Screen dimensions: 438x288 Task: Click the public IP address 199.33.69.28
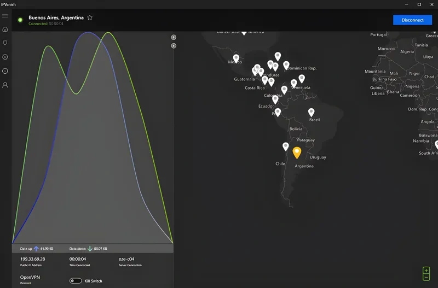tap(33, 259)
